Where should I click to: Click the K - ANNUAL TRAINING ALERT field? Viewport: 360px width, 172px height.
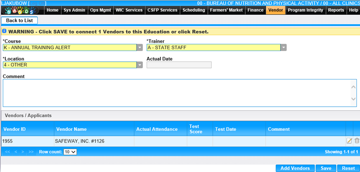70,47
